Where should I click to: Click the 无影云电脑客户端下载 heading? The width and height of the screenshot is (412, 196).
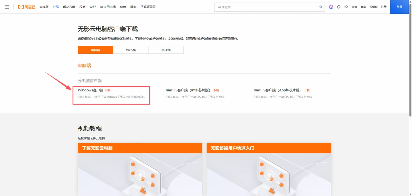click(x=108, y=29)
